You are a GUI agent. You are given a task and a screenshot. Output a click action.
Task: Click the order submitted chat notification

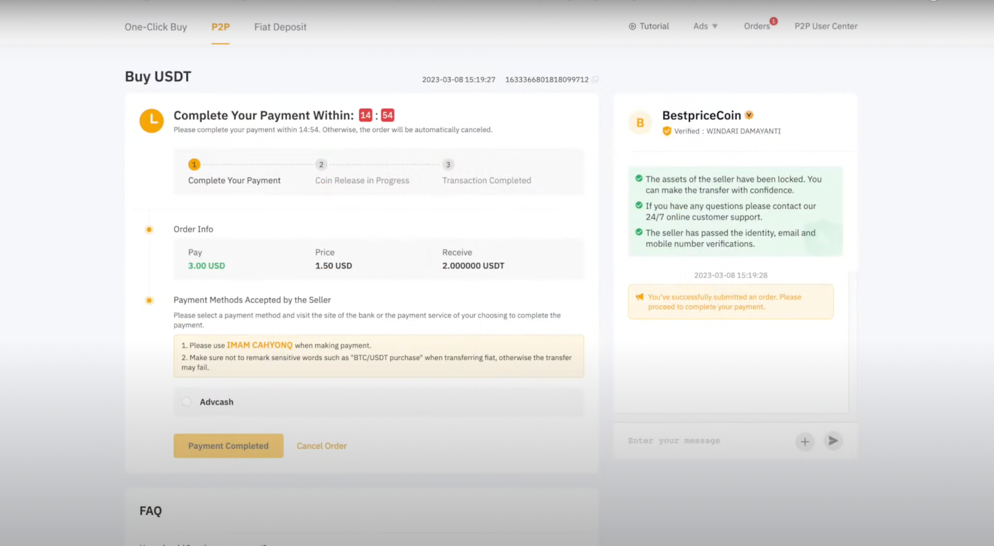(x=731, y=302)
